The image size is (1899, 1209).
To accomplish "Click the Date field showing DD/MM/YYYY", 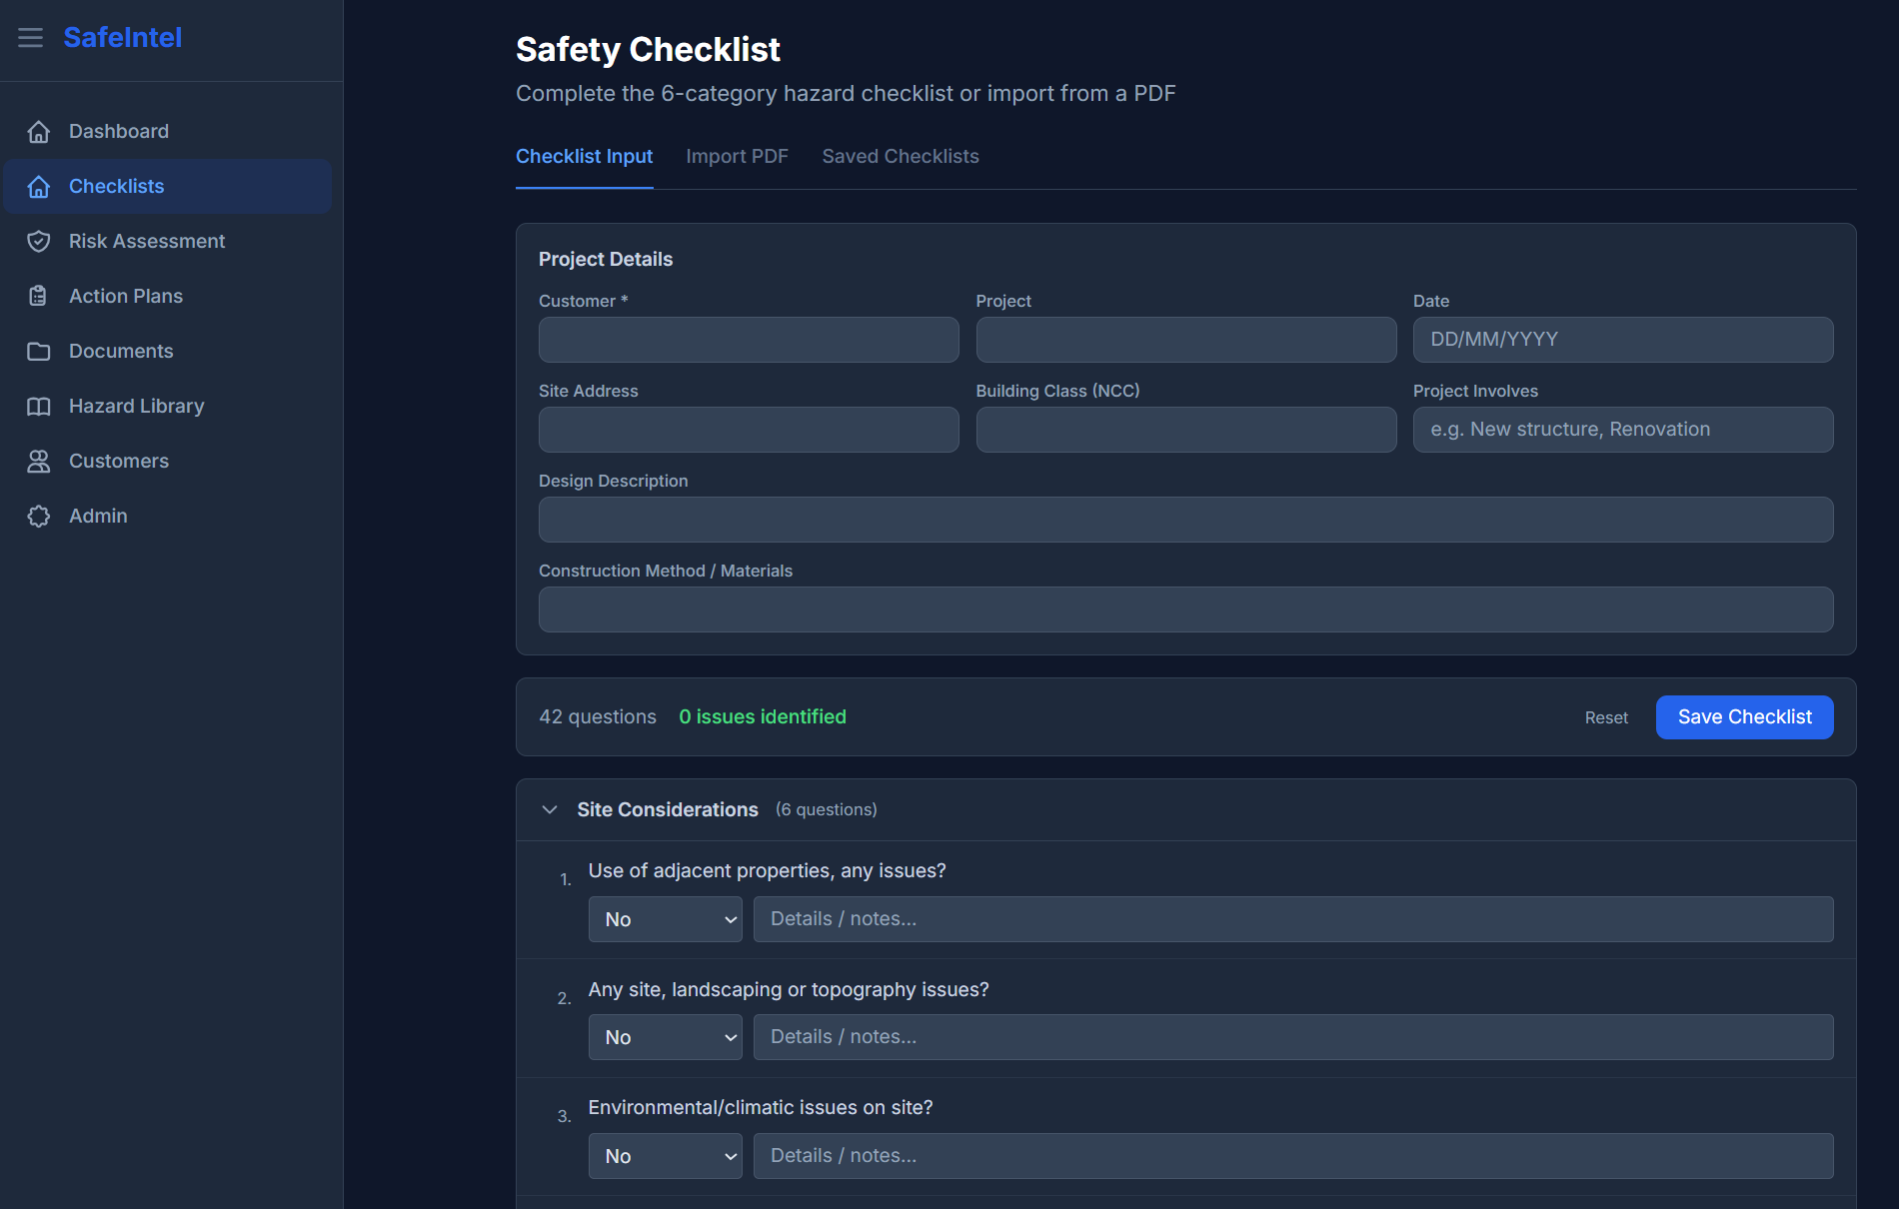I will tap(1622, 340).
